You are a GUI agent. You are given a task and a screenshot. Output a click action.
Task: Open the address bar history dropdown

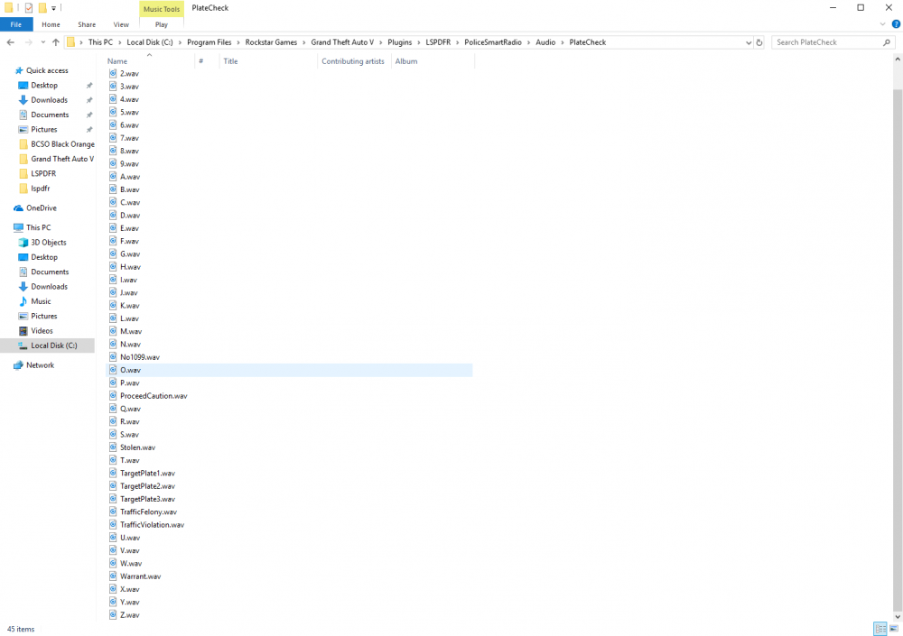pos(748,42)
